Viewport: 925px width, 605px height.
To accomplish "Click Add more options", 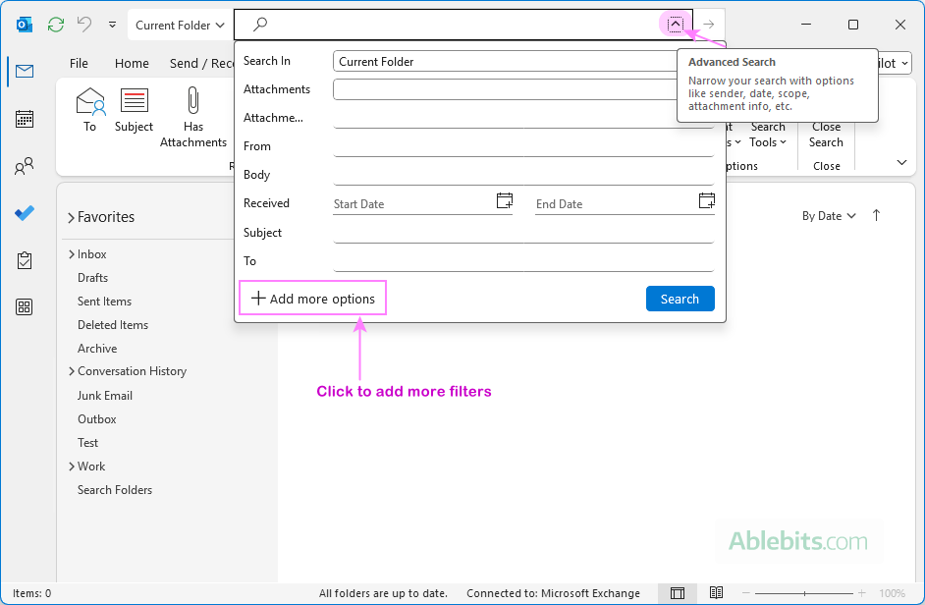I will (x=313, y=299).
